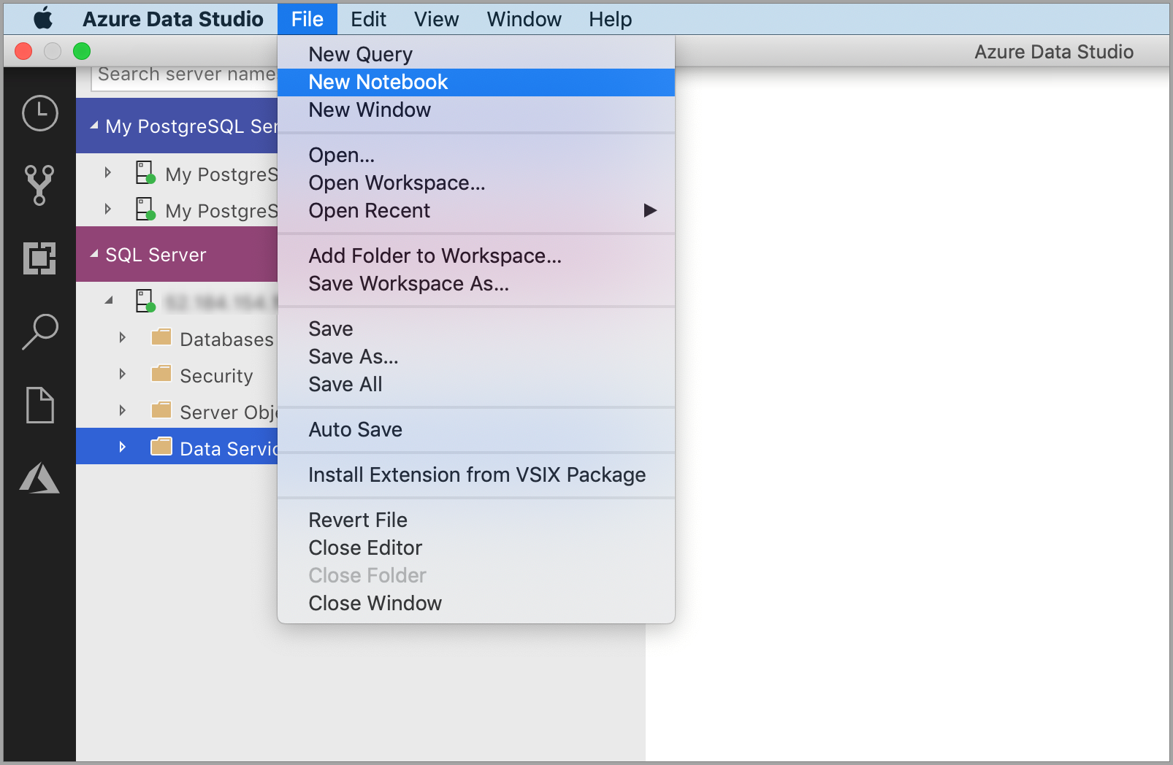1173x765 pixels.
Task: Select the Security tree row label
Action: click(216, 376)
